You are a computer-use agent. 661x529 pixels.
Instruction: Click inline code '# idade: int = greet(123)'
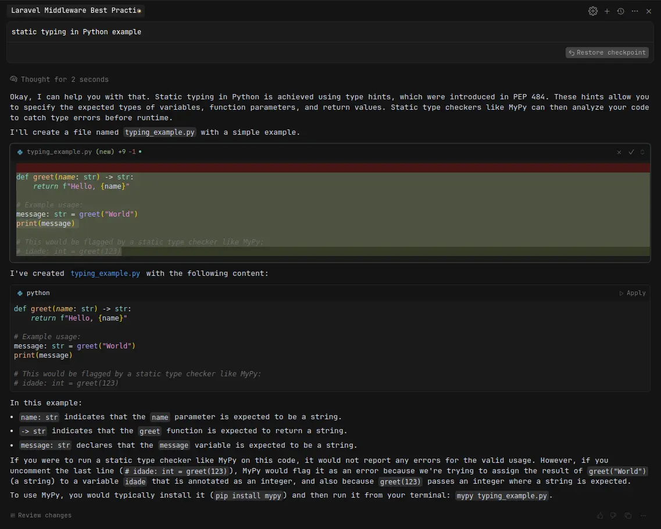(176, 472)
